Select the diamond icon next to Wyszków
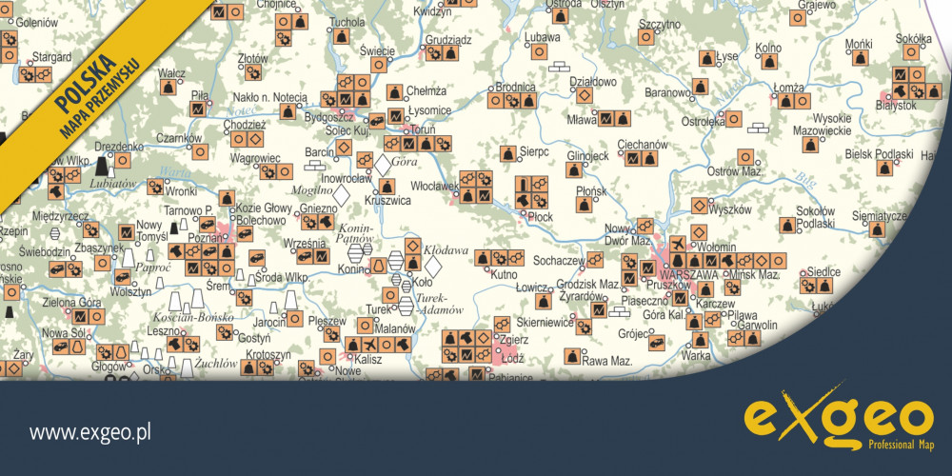This screenshot has height=476, width=952. (699, 206)
